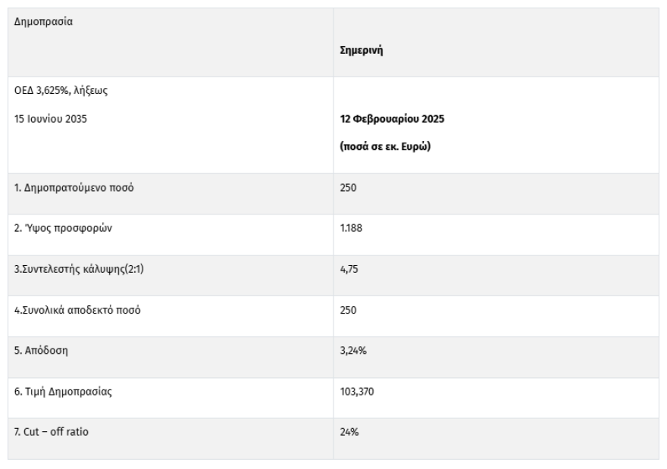
Task: Select the 103,370 auction price value
Action: pyautogui.click(x=359, y=392)
